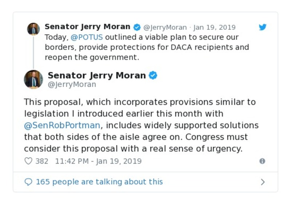The height and width of the screenshot is (204, 291).
Task: Open the large Jerry Moran profile photo
Action: (33, 79)
